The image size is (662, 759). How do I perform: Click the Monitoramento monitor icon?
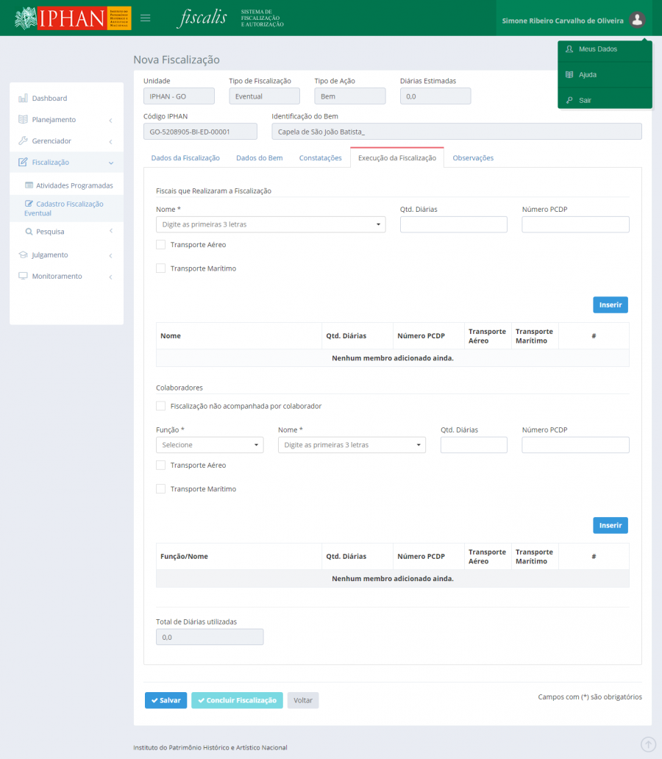point(23,276)
